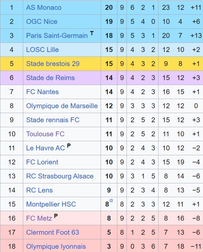Open the FC Lorient team link
203x252 pixels.
[42, 162]
